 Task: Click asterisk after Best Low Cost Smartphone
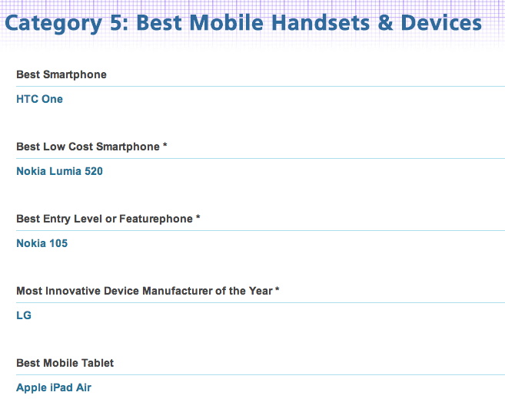coord(165,145)
